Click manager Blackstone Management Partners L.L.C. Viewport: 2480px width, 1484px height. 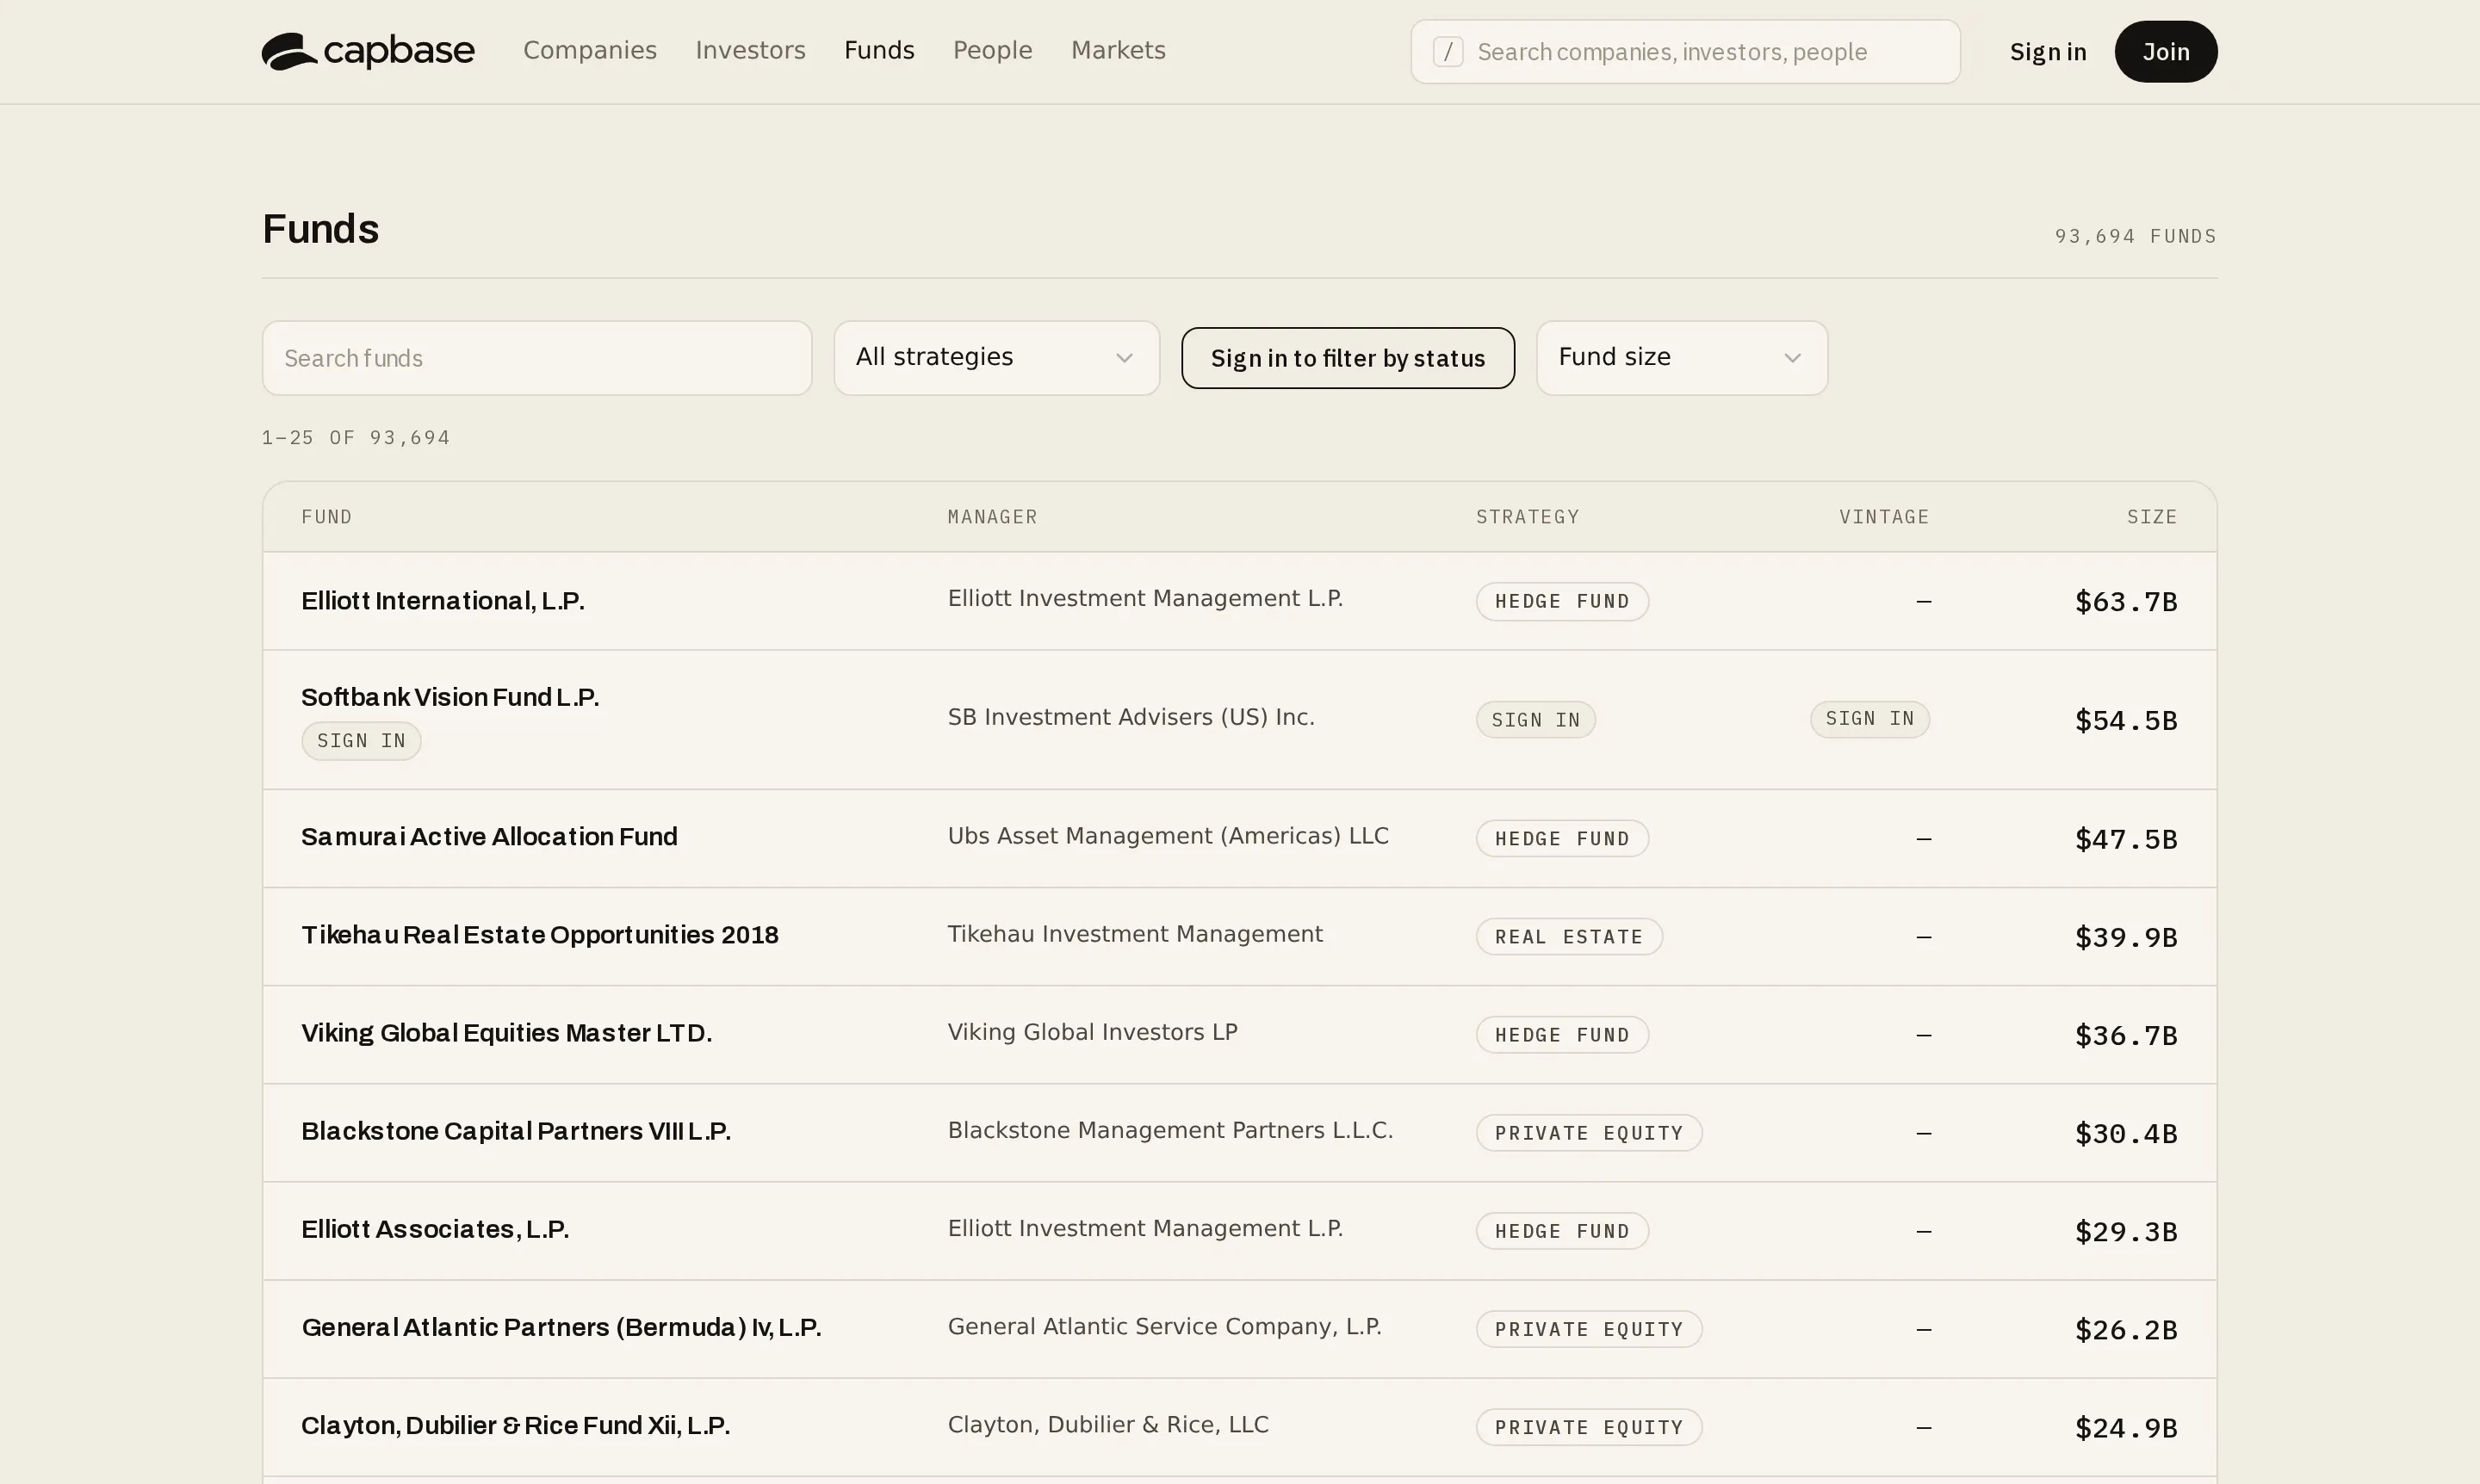click(x=1170, y=1130)
